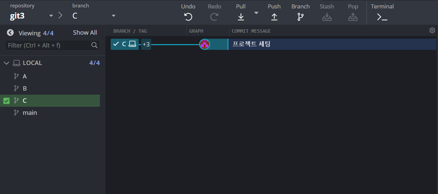Click the filter search magnifier icon
This screenshot has width=438, height=194.
pyautogui.click(x=94, y=45)
